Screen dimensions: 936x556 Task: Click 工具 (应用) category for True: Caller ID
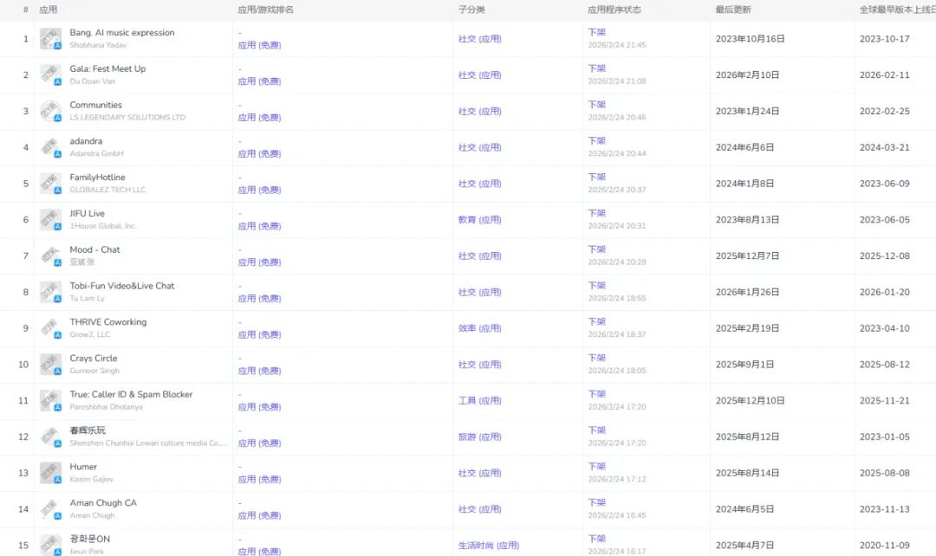[479, 401]
